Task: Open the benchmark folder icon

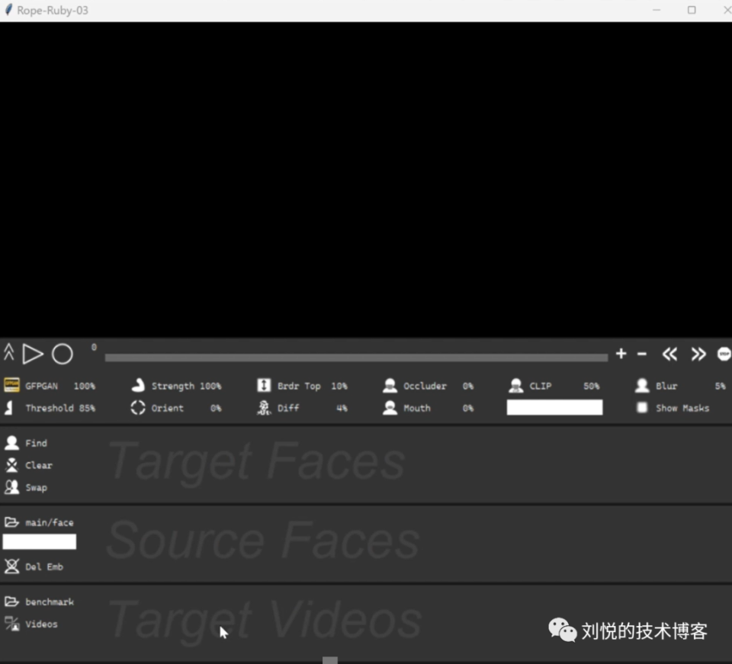Action: click(11, 601)
